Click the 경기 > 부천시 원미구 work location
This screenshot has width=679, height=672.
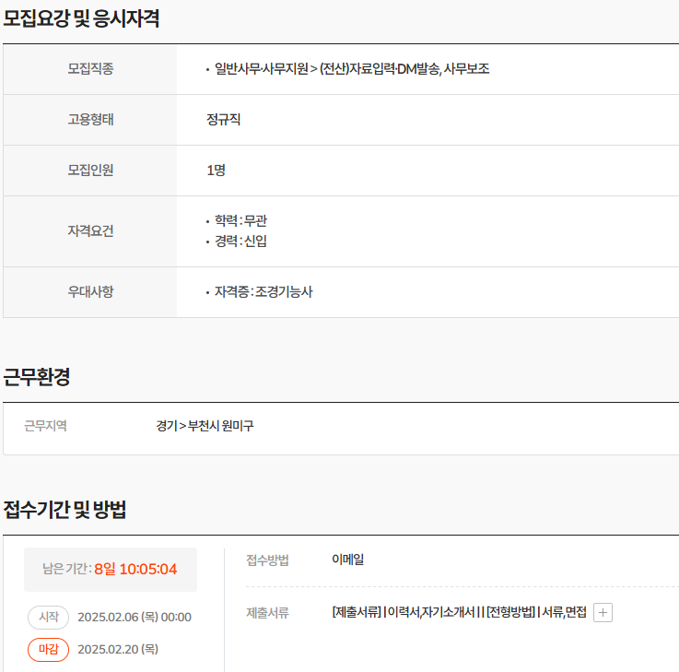tap(205, 426)
